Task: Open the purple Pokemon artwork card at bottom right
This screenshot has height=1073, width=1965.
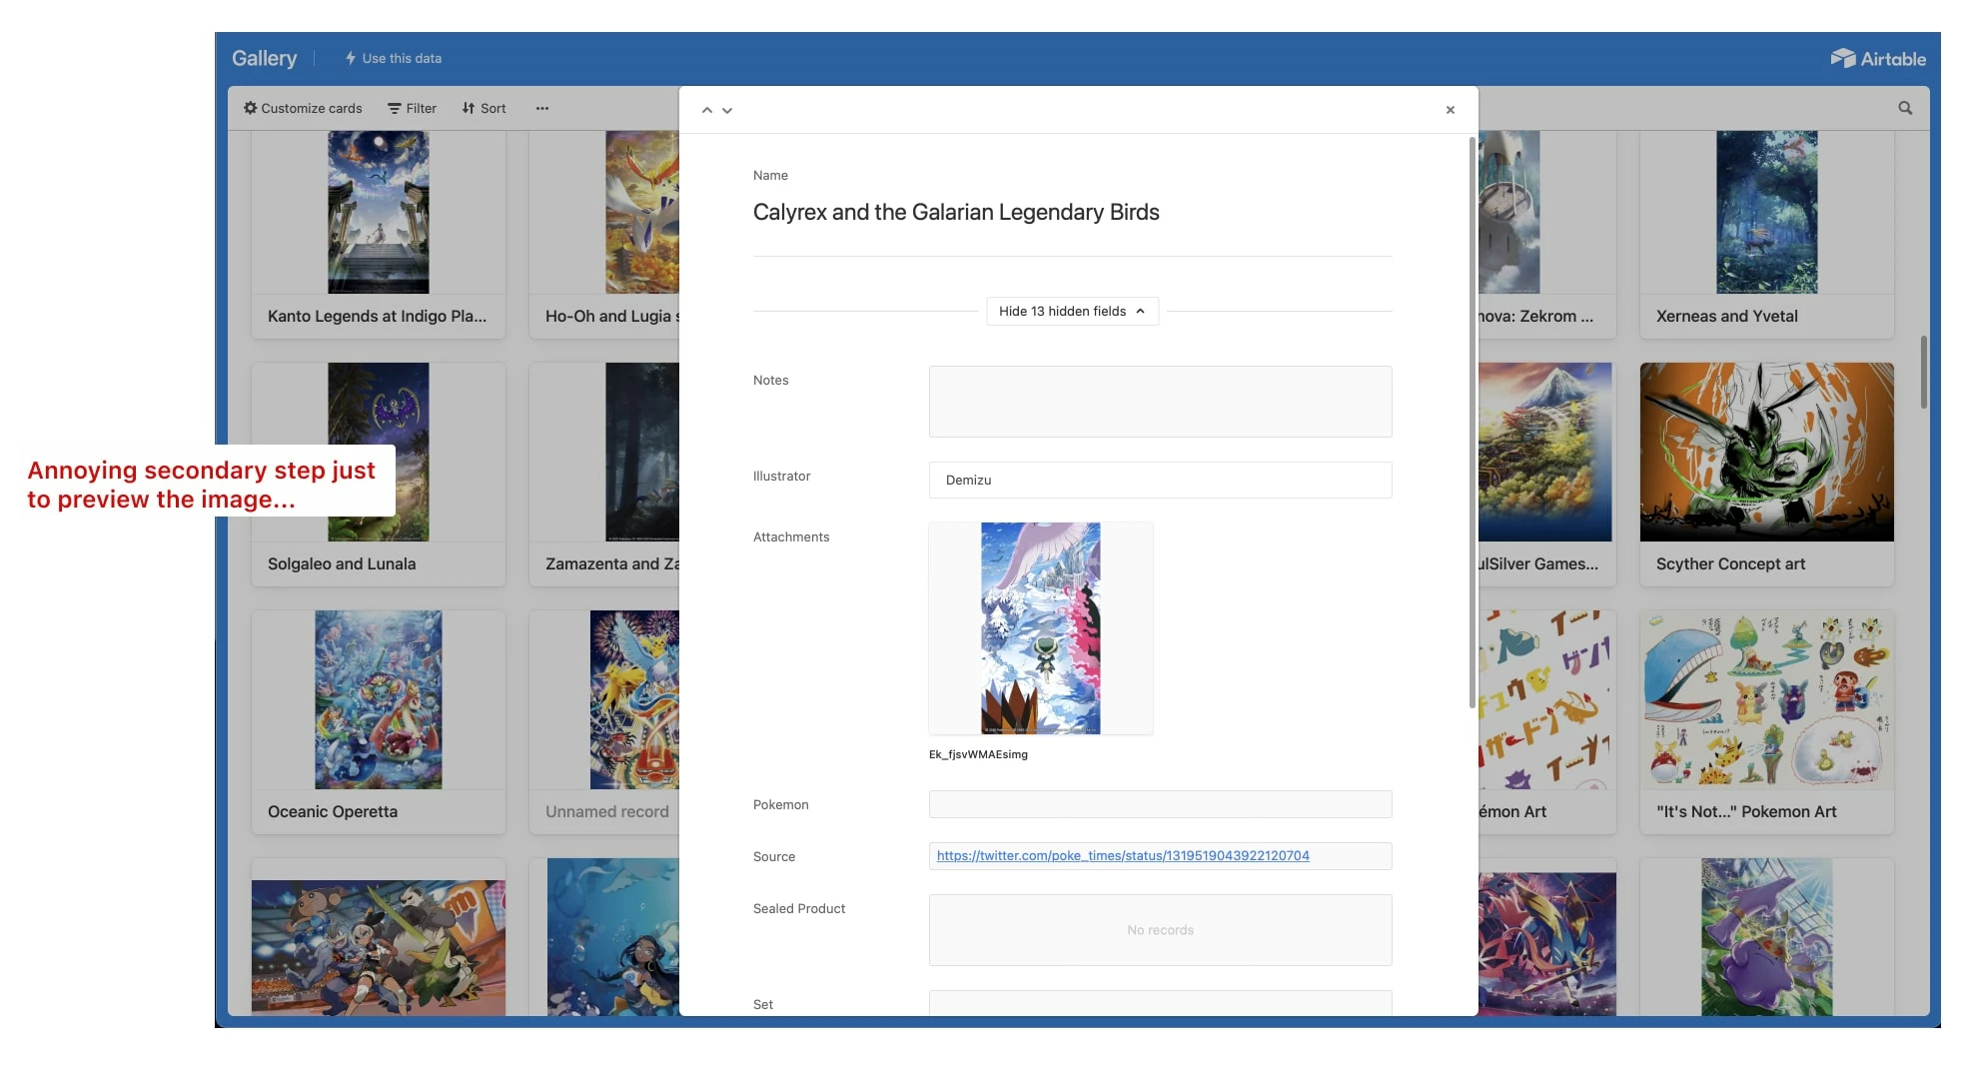Action: (1766, 937)
